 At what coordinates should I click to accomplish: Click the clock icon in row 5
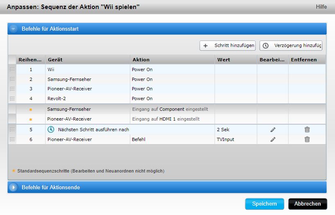(51, 130)
